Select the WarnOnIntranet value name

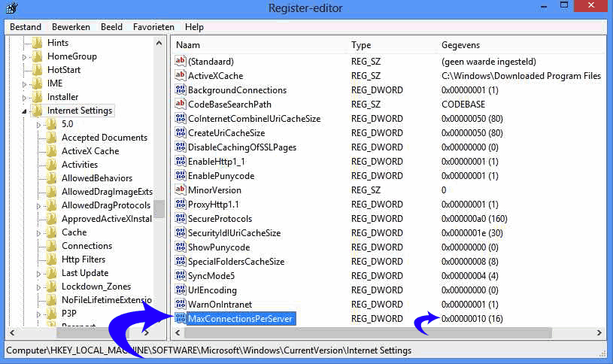click(x=220, y=304)
